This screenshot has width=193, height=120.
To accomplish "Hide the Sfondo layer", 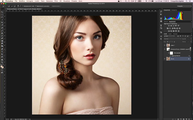I will [165, 59].
